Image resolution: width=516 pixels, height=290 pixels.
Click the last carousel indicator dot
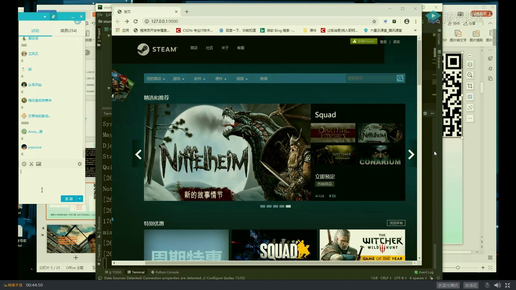288,206
